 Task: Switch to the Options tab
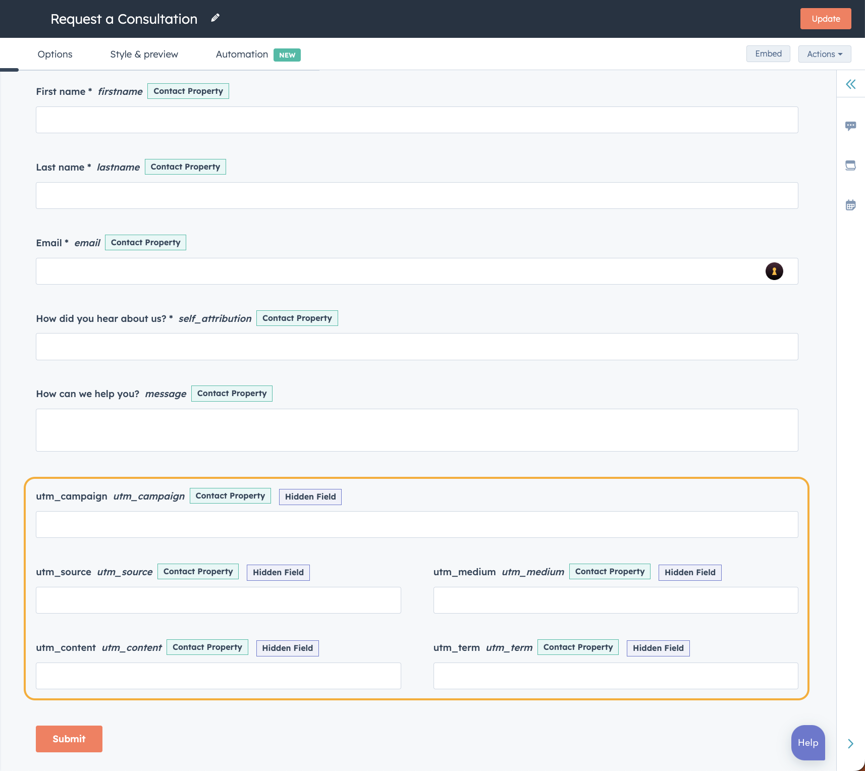click(x=55, y=54)
